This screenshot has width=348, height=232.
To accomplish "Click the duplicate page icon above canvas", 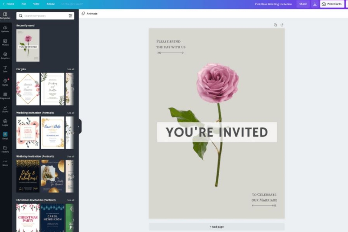I will [x=275, y=25].
